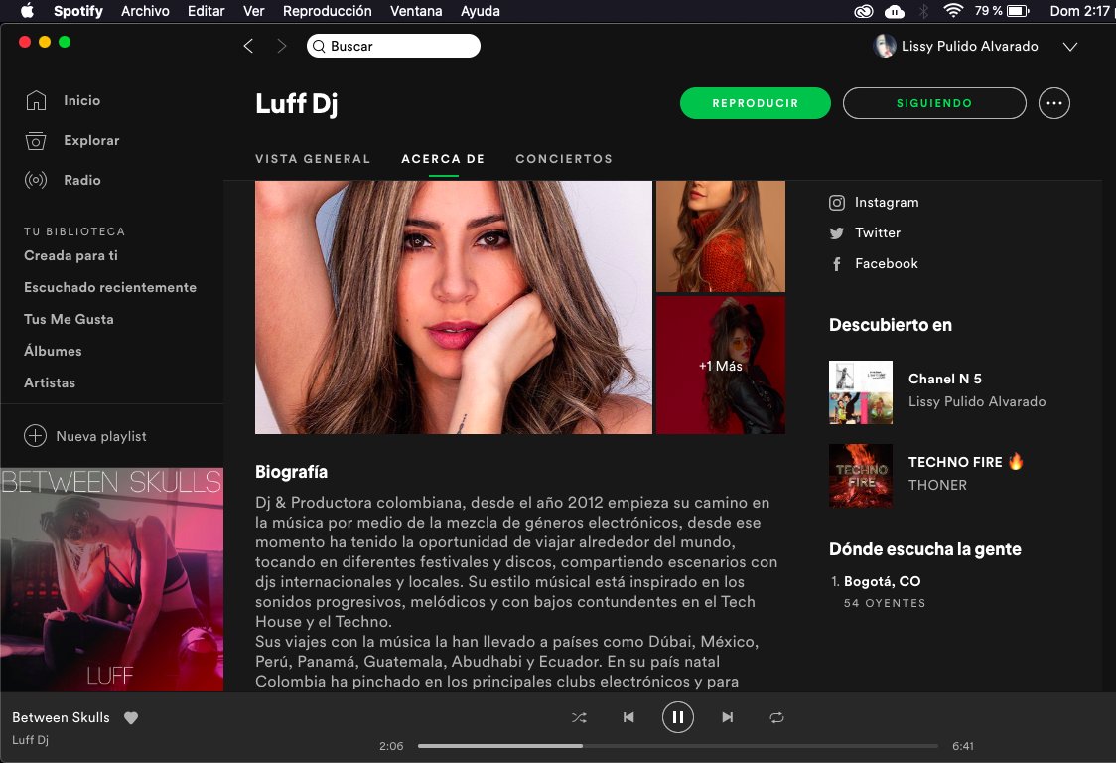Click the Instagram icon
Viewport: 1116px width, 763px height.
click(x=837, y=203)
